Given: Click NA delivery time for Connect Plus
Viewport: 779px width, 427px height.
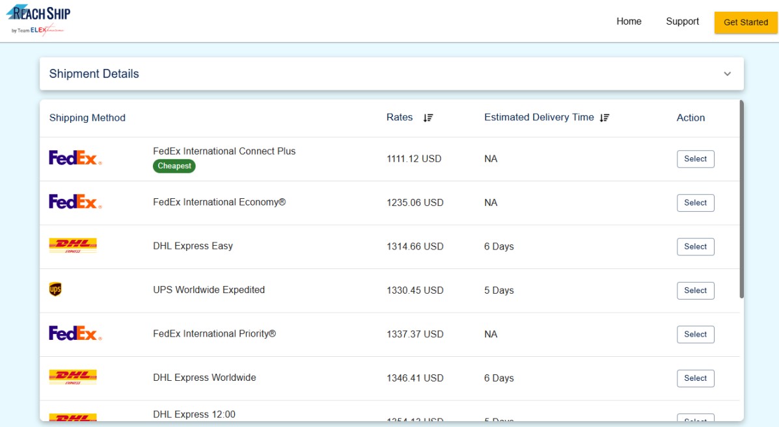Looking at the screenshot, I should pos(490,159).
